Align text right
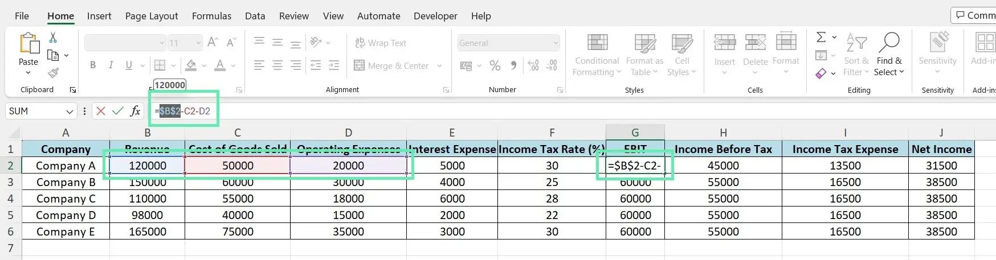 [296, 65]
